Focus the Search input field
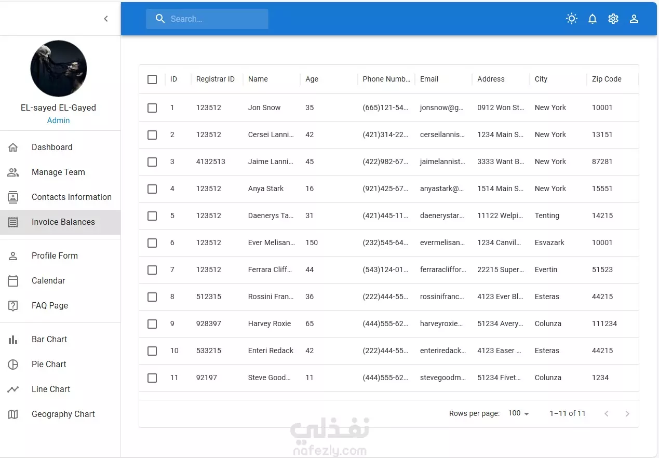659x458 pixels. (207, 19)
